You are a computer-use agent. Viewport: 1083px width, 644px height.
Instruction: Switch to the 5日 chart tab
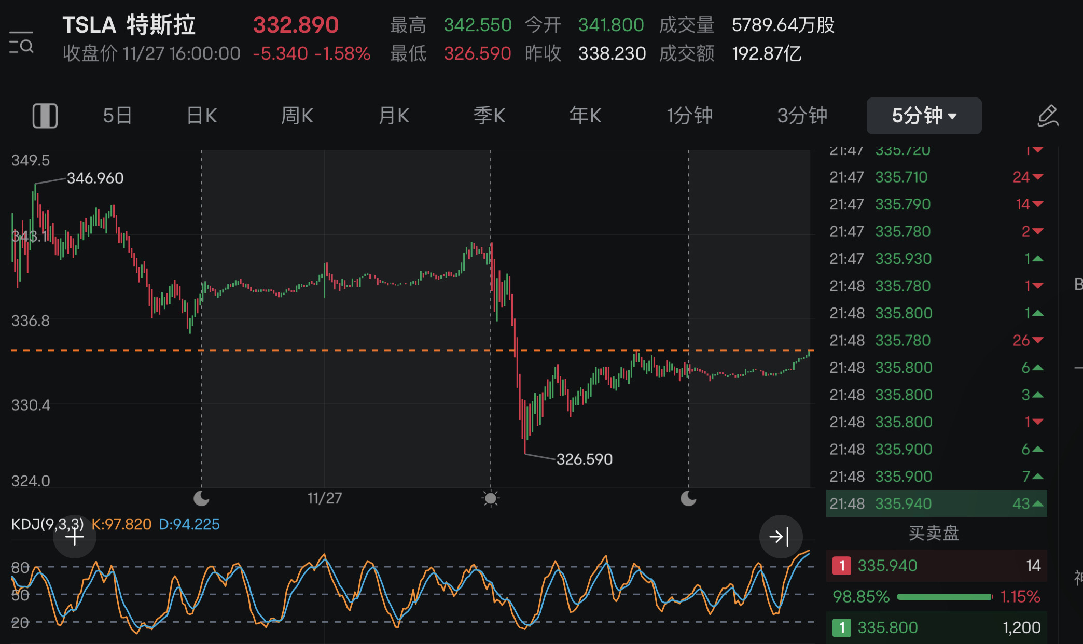coord(117,116)
